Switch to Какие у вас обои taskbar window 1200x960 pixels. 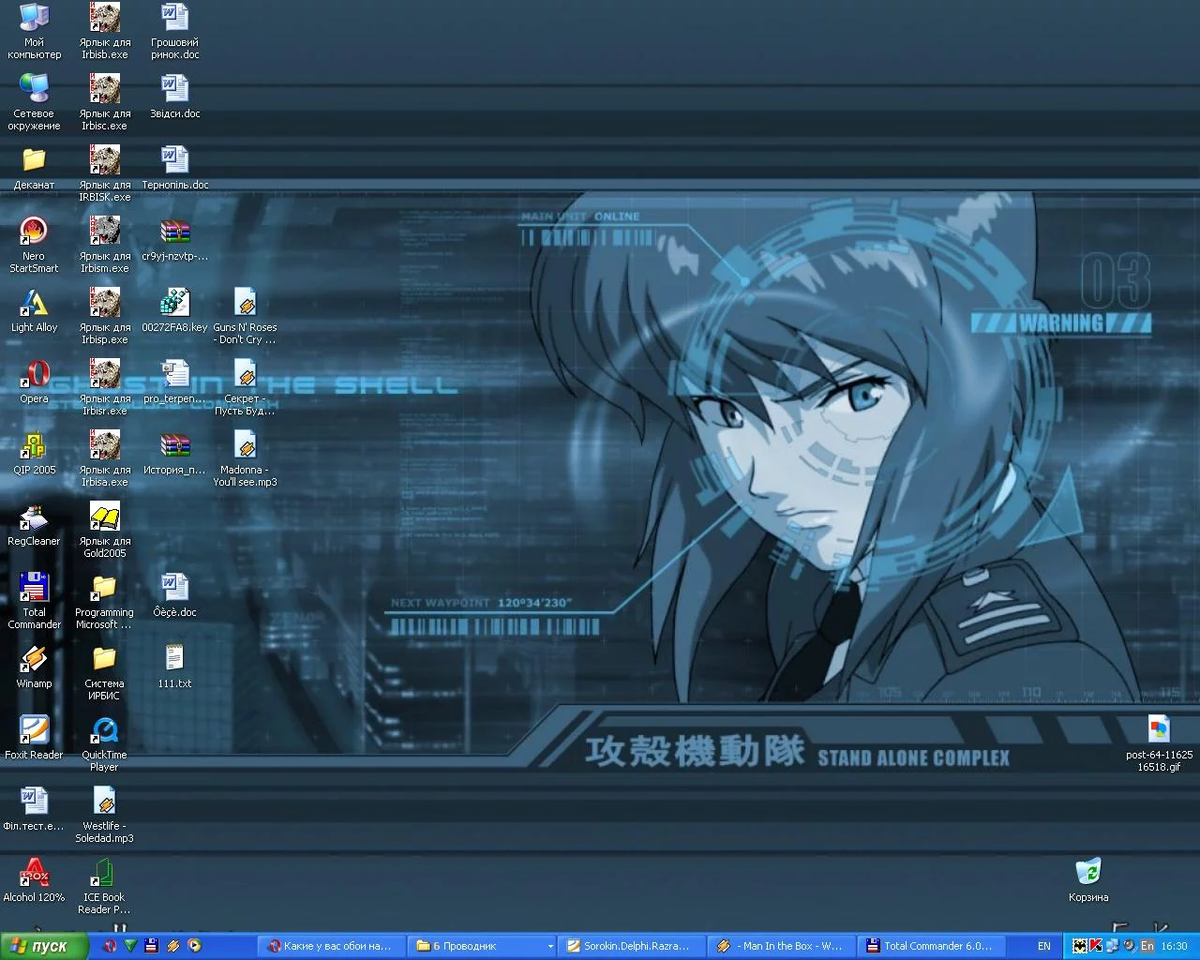pyautogui.click(x=331, y=946)
